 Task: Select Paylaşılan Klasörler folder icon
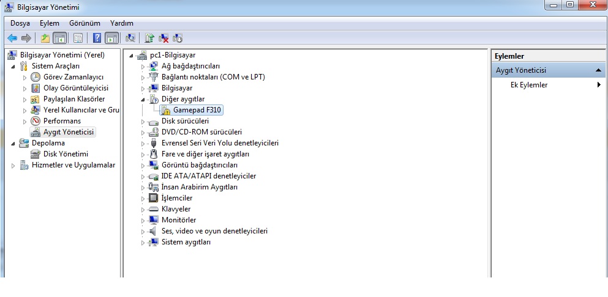(x=36, y=99)
